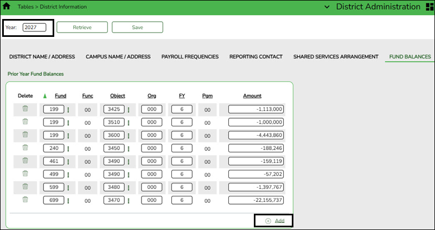
Task: Delete the fund 199 object 3600 row
Action: point(25,135)
